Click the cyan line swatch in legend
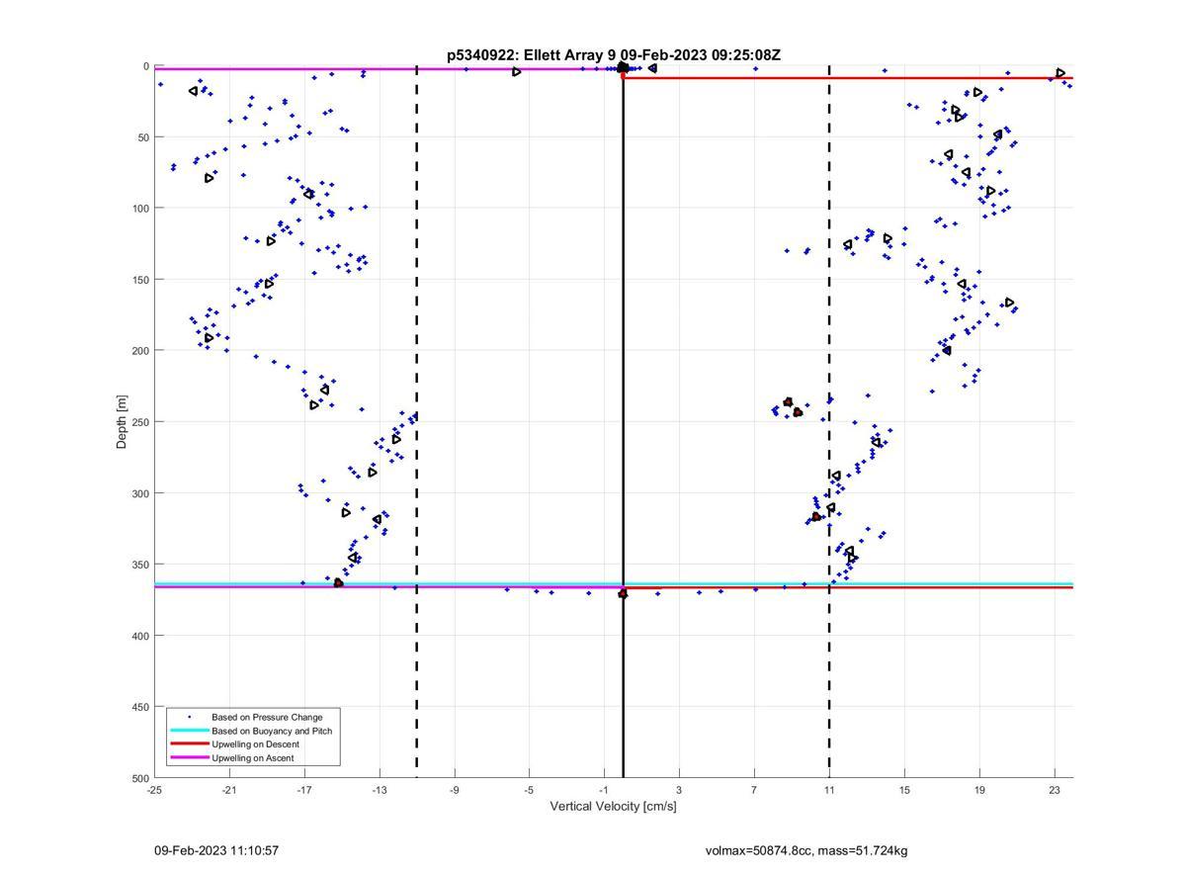This screenshot has height=875, width=1186. [189, 731]
